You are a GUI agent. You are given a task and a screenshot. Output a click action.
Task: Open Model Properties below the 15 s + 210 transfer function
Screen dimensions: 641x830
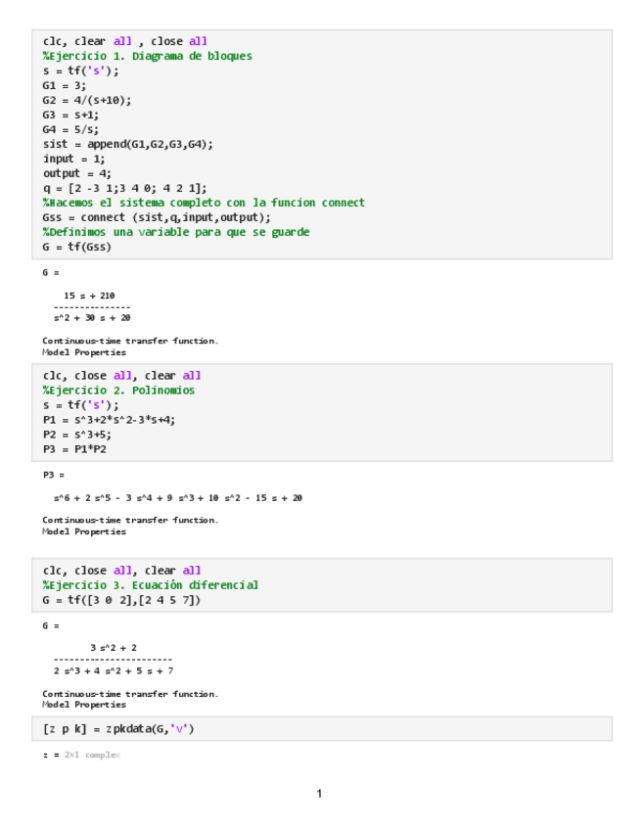[84, 352]
